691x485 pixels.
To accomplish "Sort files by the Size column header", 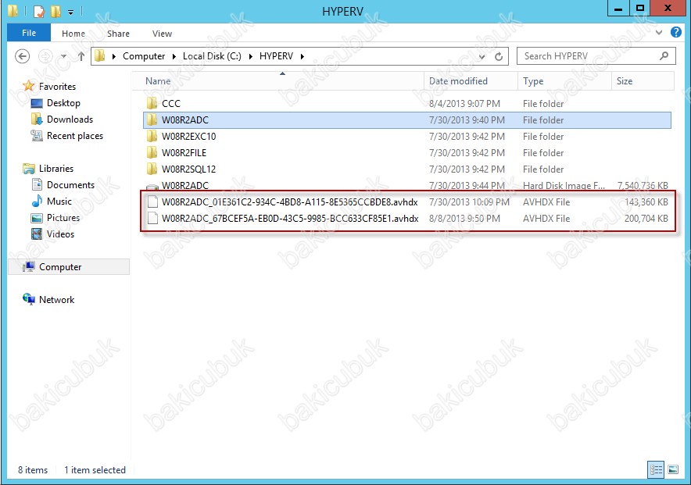I will point(643,81).
